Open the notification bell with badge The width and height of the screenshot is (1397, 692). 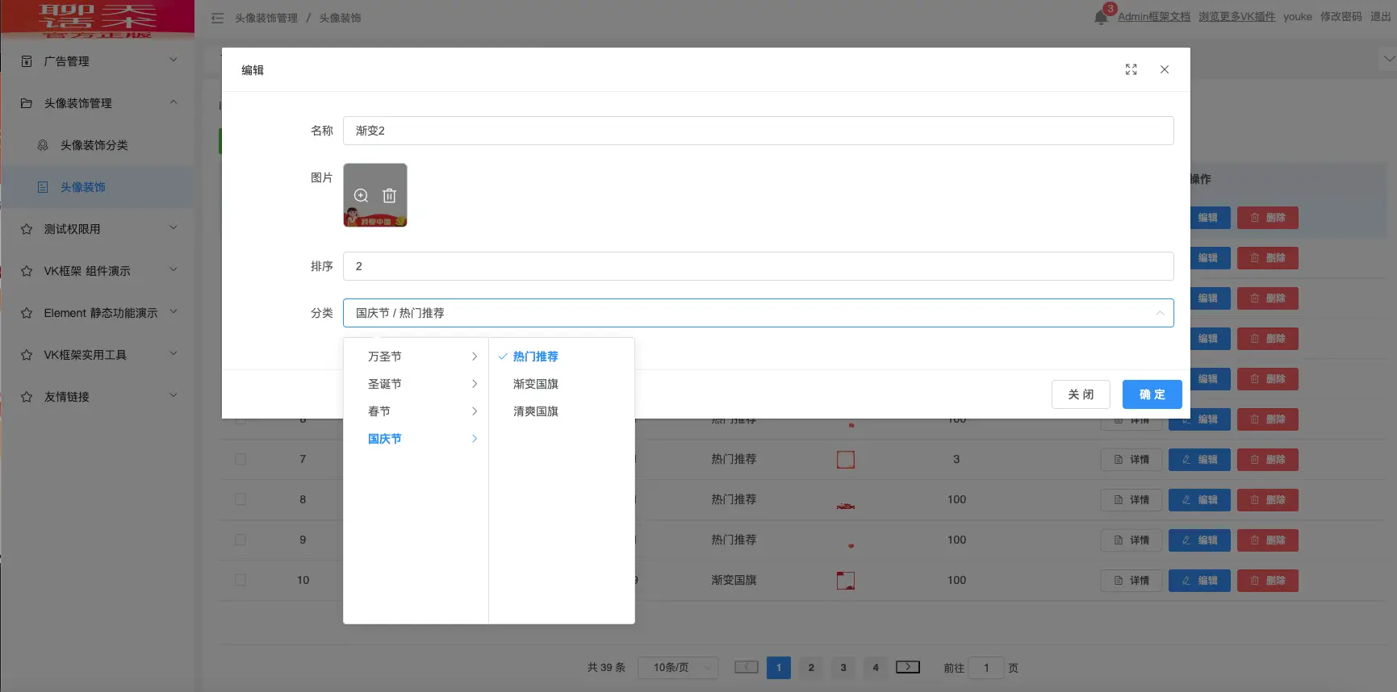click(x=1101, y=17)
